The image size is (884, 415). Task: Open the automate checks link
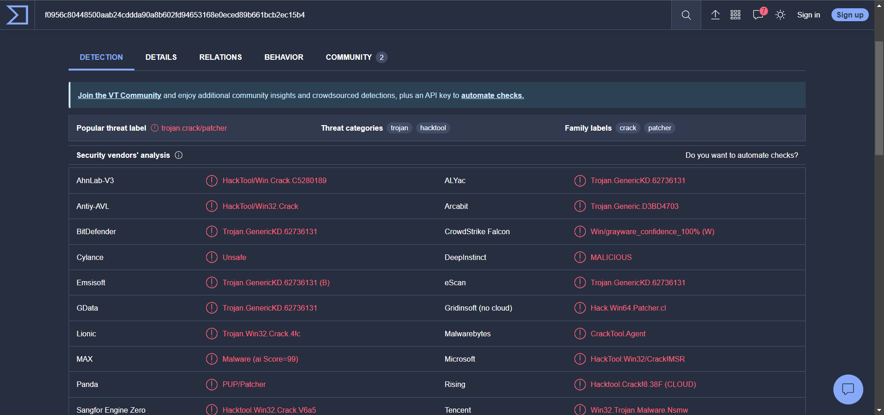[493, 95]
